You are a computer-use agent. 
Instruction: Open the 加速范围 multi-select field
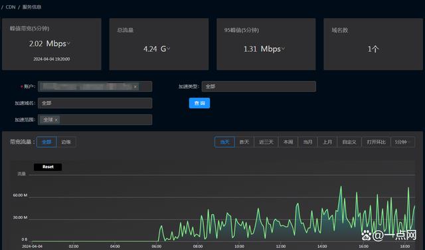point(95,120)
